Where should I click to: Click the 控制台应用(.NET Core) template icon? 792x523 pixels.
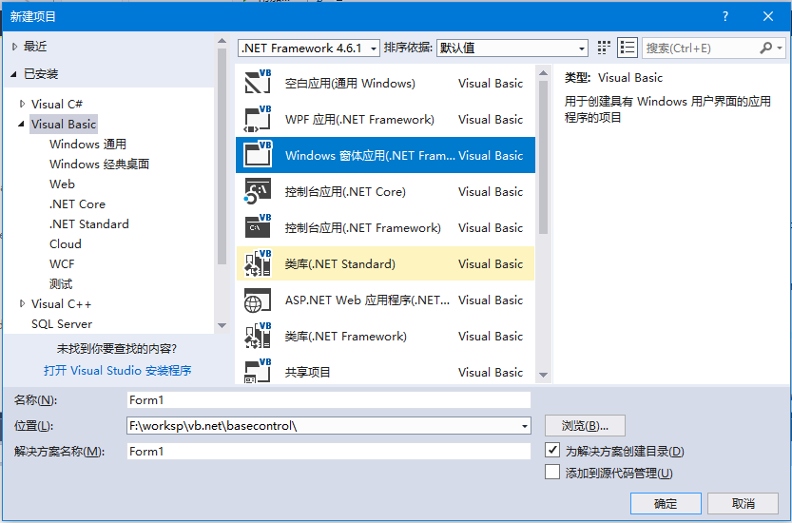coord(258,191)
